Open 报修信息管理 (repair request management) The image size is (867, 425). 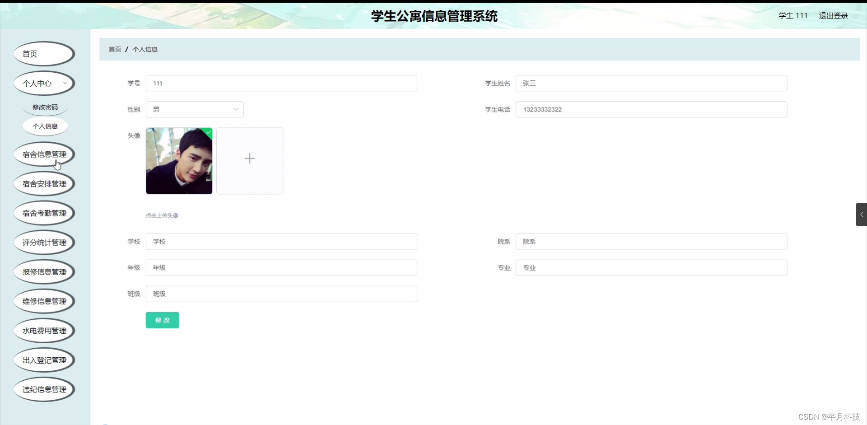[44, 271]
